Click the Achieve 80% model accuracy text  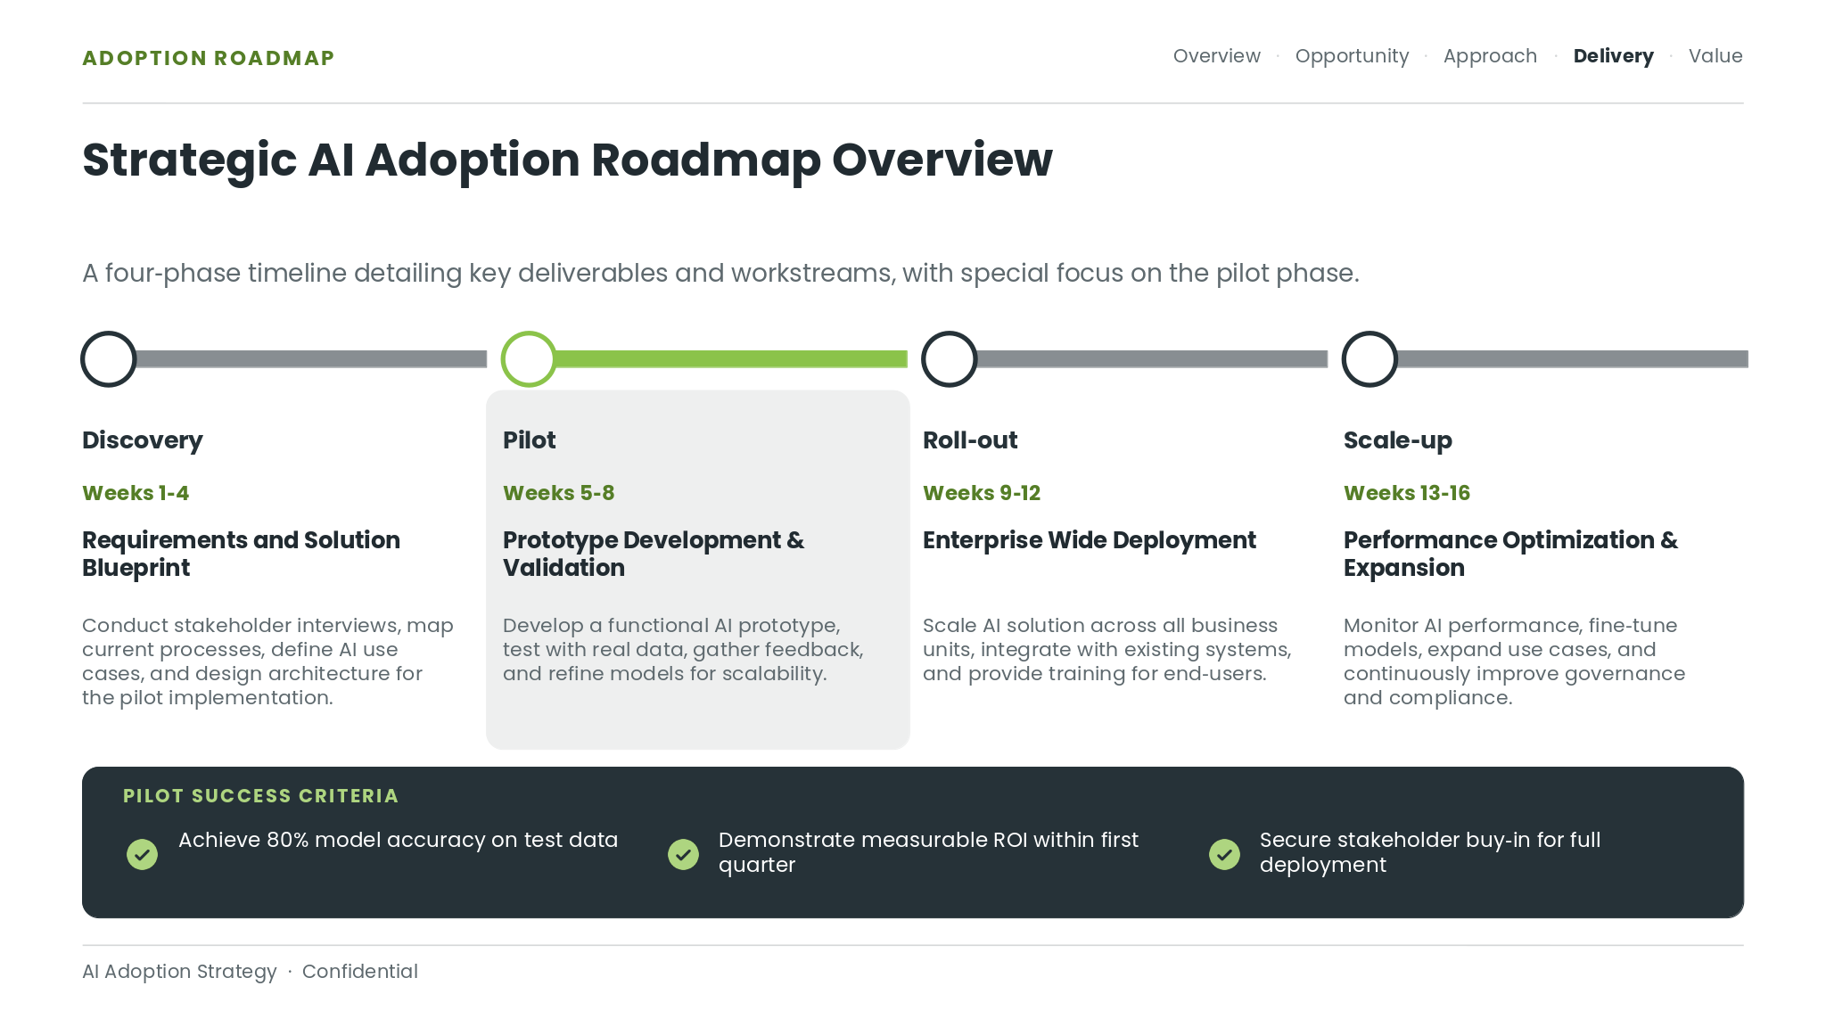398,840
